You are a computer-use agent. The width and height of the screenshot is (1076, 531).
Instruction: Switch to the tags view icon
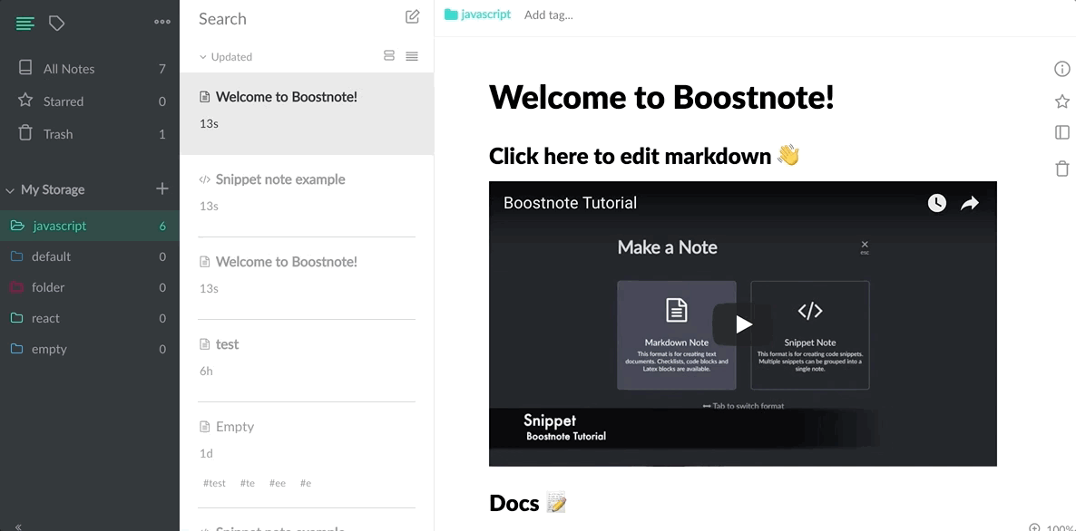tap(57, 24)
